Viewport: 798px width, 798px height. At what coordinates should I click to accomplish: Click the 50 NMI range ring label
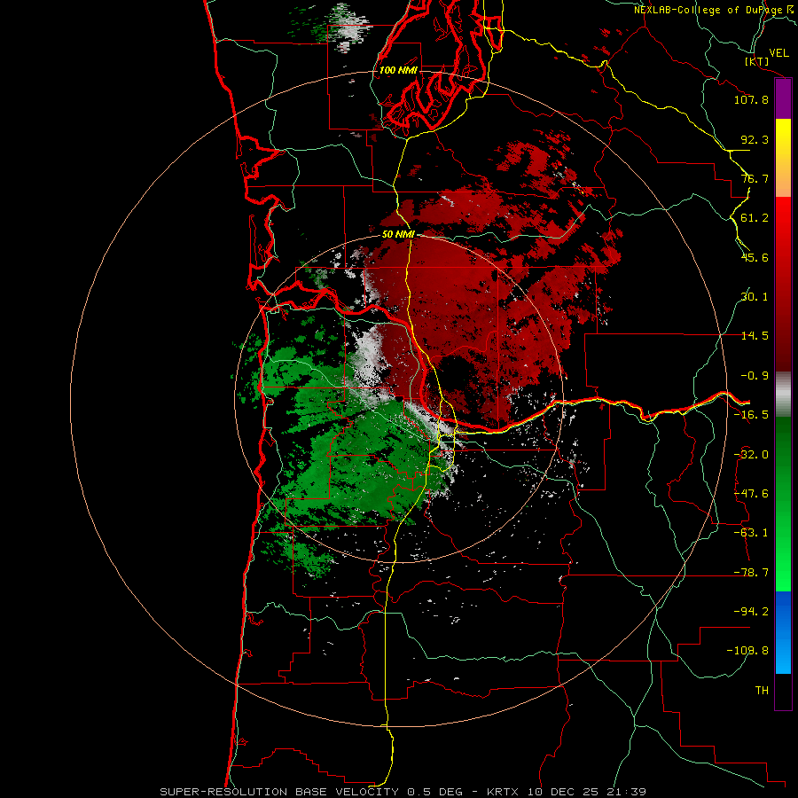tap(398, 235)
